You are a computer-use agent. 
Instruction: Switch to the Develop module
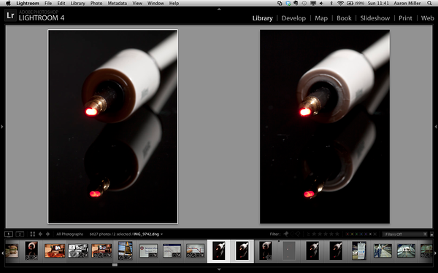pos(293,18)
